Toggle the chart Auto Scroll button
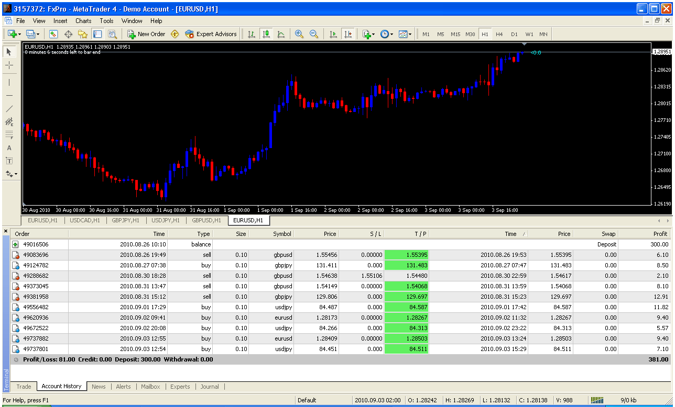Image resolution: width=675 pixels, height=407 pixels. (333, 34)
